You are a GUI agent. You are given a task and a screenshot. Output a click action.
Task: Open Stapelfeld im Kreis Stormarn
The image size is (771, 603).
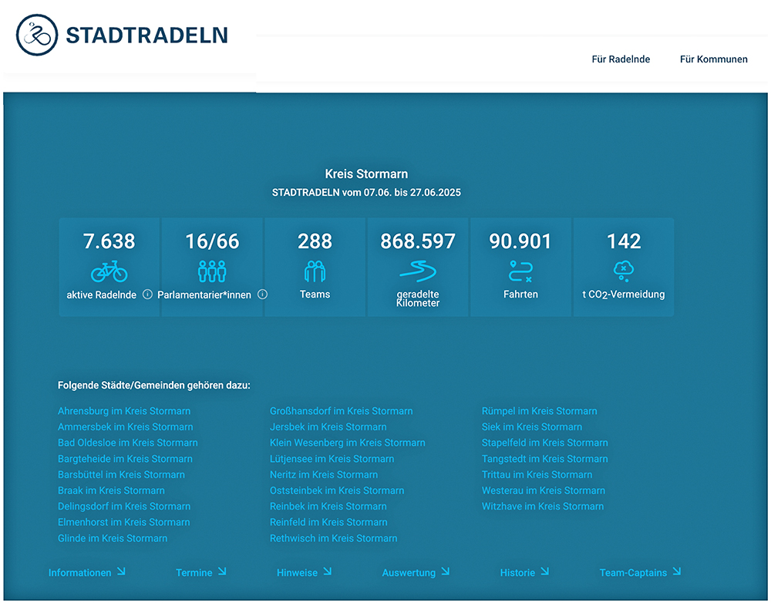click(x=545, y=442)
